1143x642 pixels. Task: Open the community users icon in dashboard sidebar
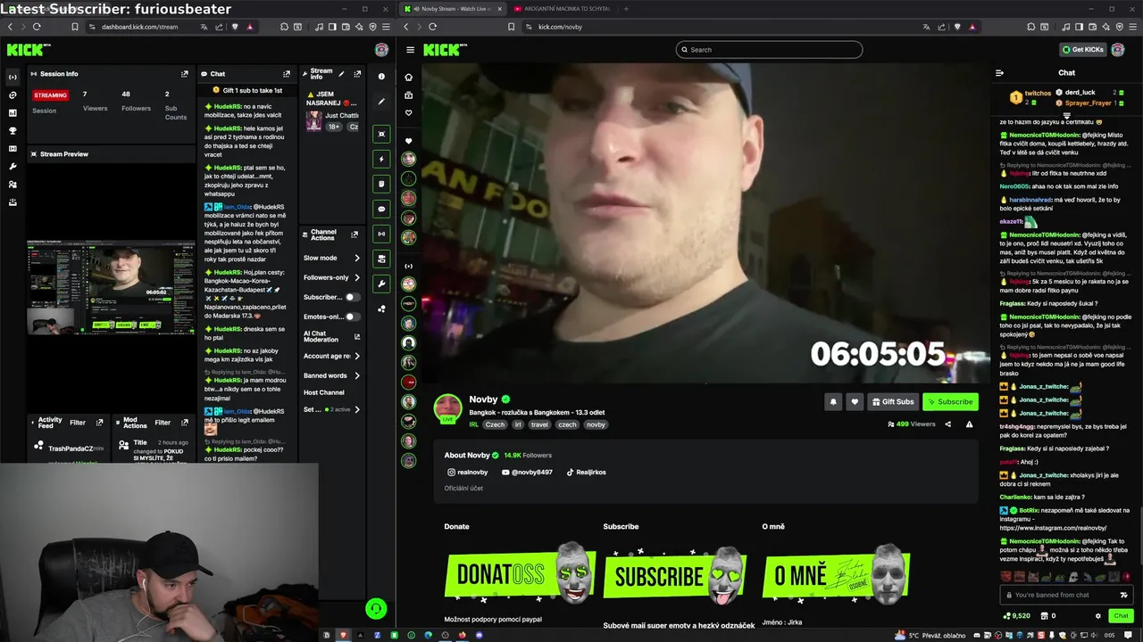pyautogui.click(x=13, y=185)
